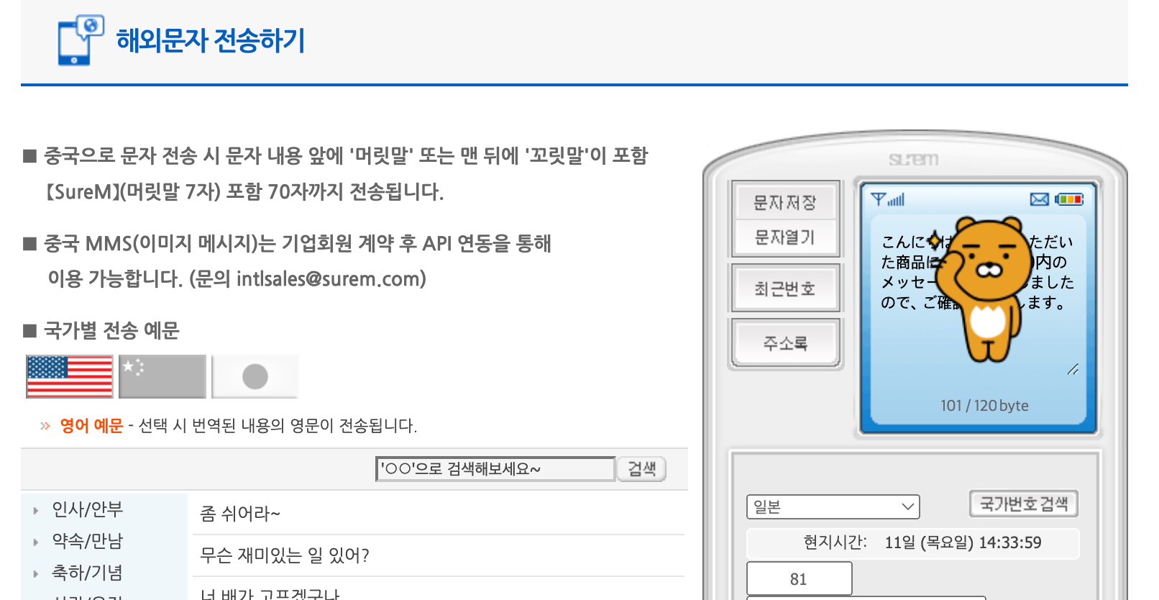Click the 검색 search button
Image resolution: width=1159 pixels, height=600 pixels.
pyautogui.click(x=642, y=469)
